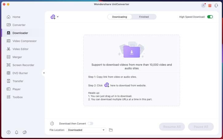Click the red close window button
Screen dimensions: 223x139
pyautogui.click(x=4, y=4)
